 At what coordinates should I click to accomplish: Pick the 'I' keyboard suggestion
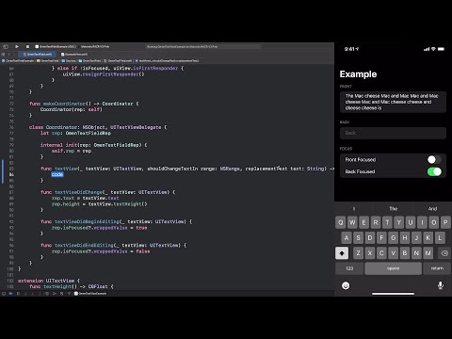click(354, 208)
